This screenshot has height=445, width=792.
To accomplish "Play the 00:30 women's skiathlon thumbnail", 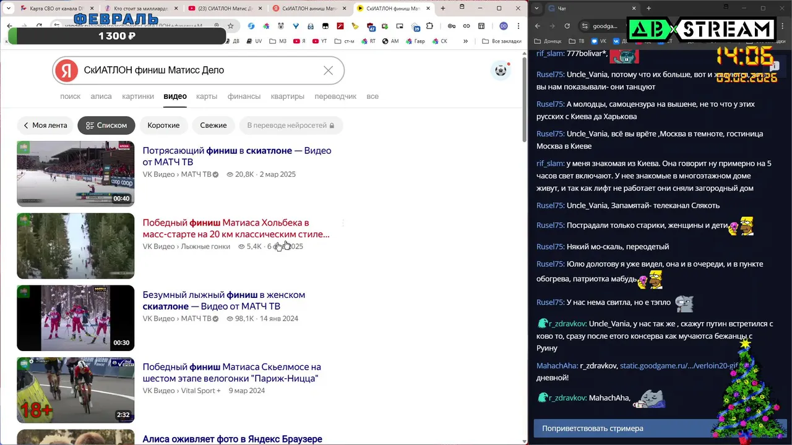I will click(75, 318).
